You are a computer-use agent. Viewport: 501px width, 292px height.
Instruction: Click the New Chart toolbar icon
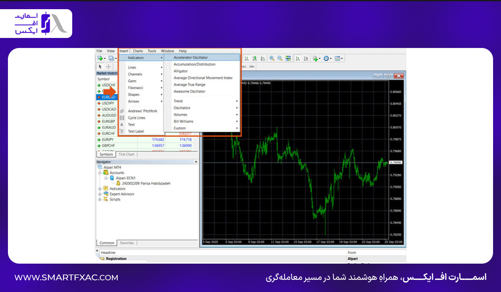tap(100, 58)
